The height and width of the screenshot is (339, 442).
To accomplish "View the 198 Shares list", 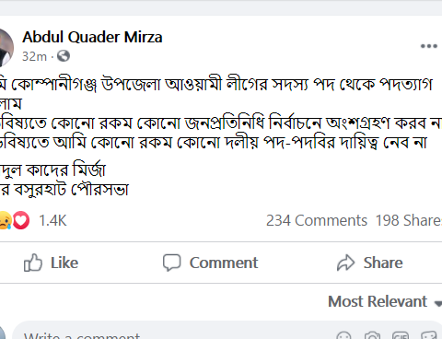I will pos(409,220).
